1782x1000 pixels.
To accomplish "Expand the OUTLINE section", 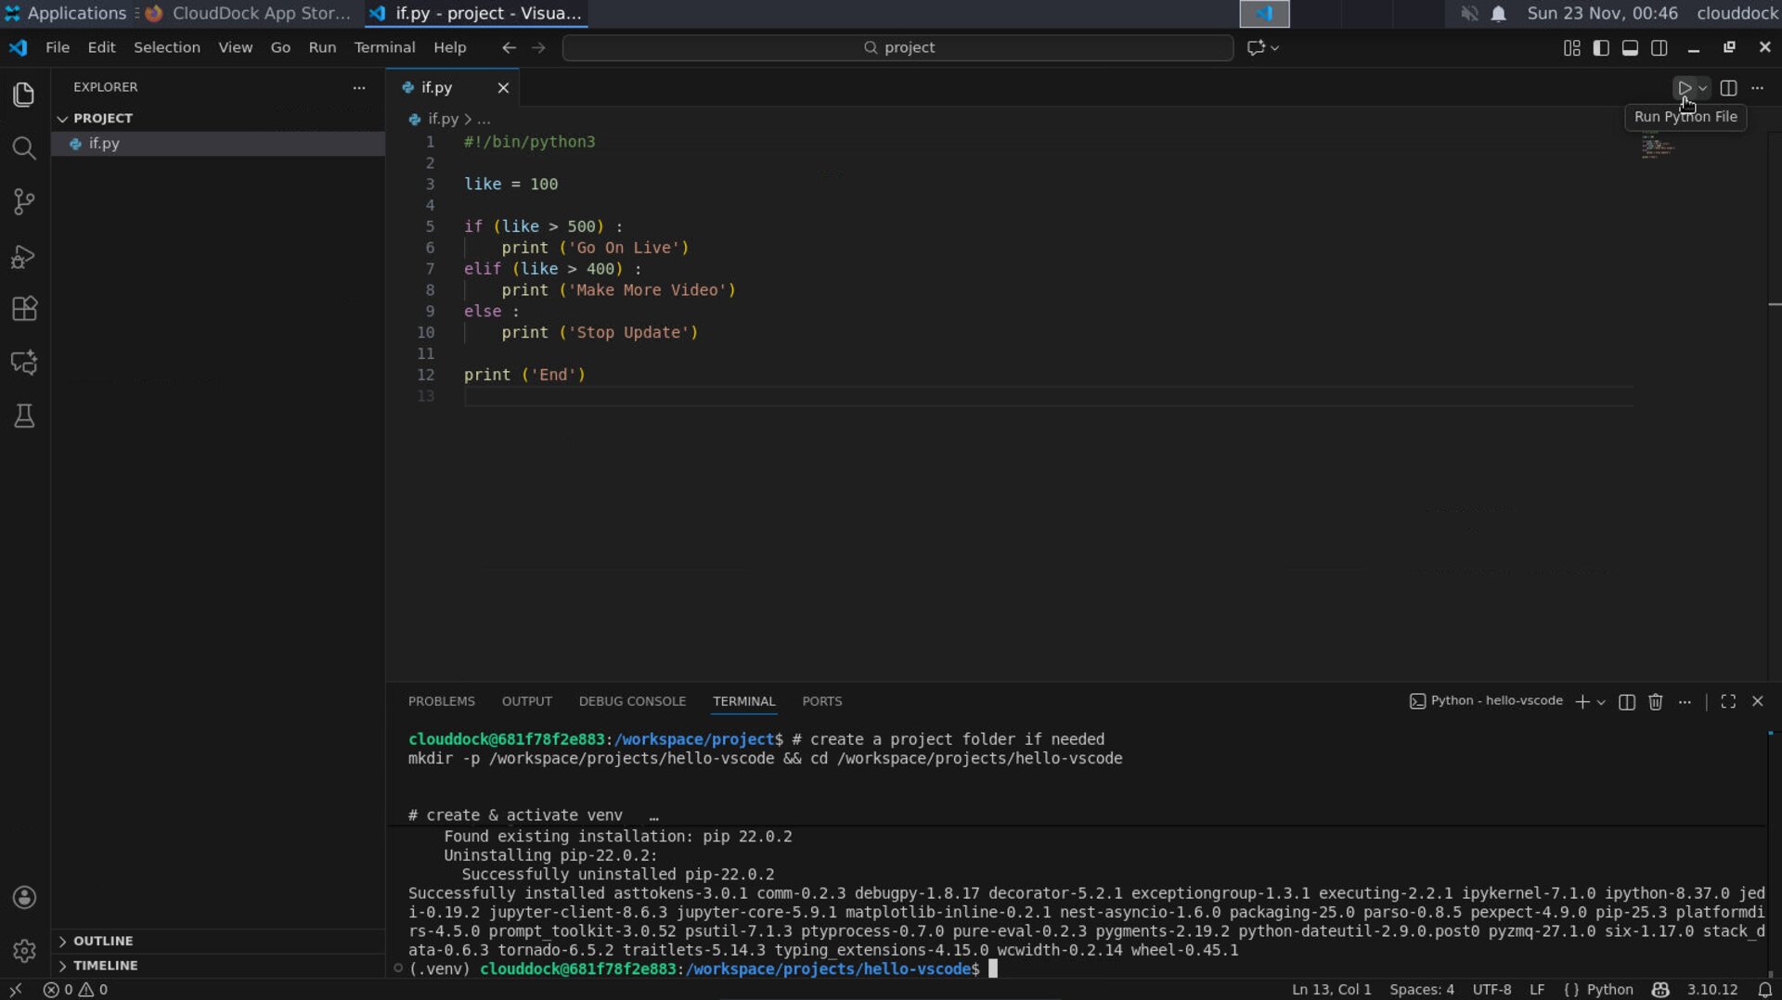I will (102, 940).
